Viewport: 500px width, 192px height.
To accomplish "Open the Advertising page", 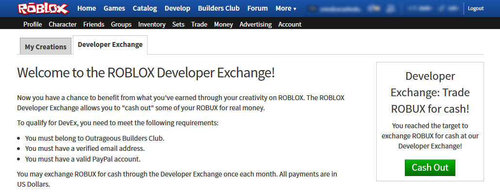I will pyautogui.click(x=256, y=25).
